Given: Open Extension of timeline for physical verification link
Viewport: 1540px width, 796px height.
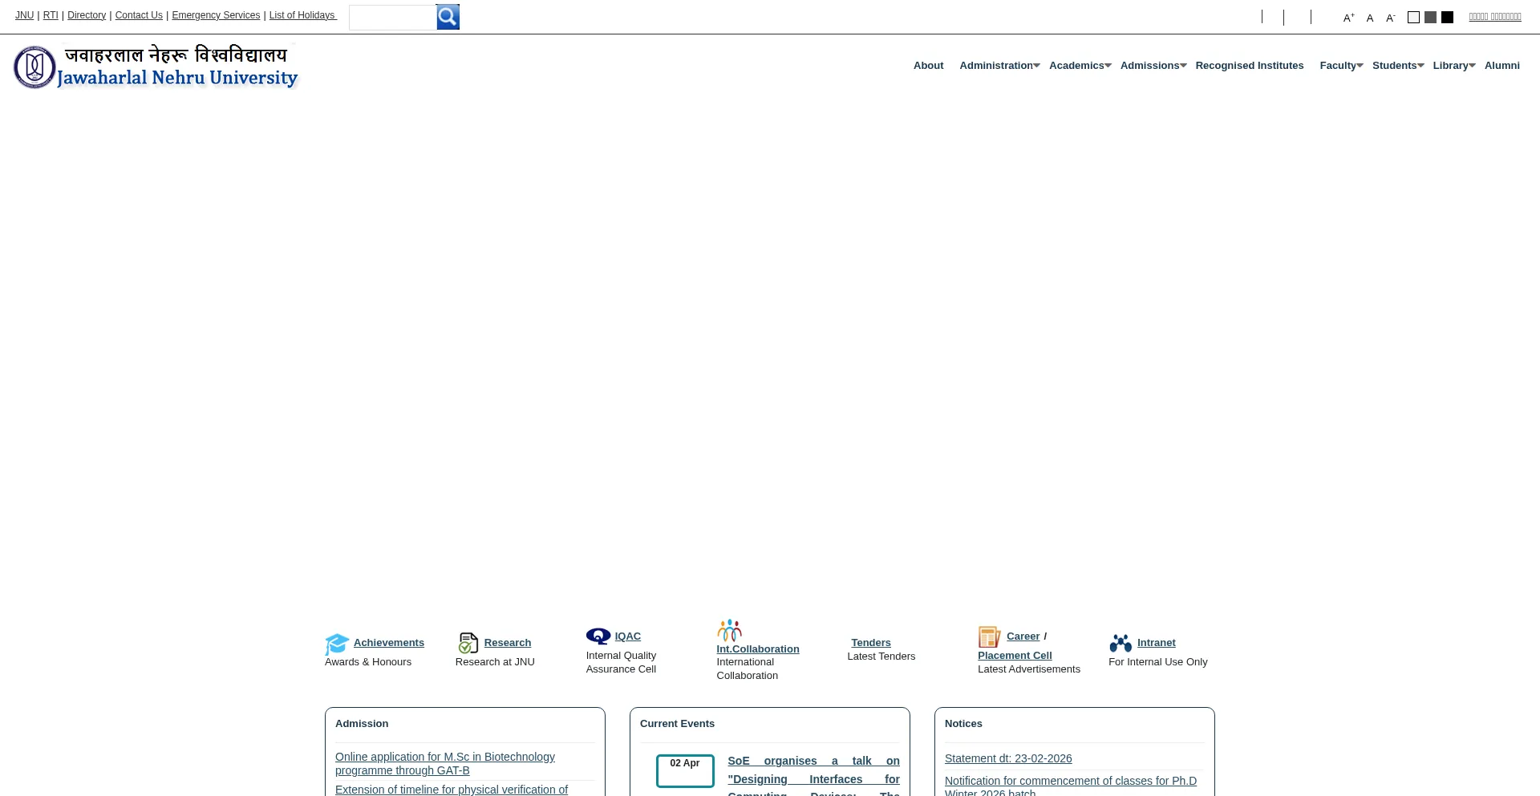Looking at the screenshot, I should 452,790.
